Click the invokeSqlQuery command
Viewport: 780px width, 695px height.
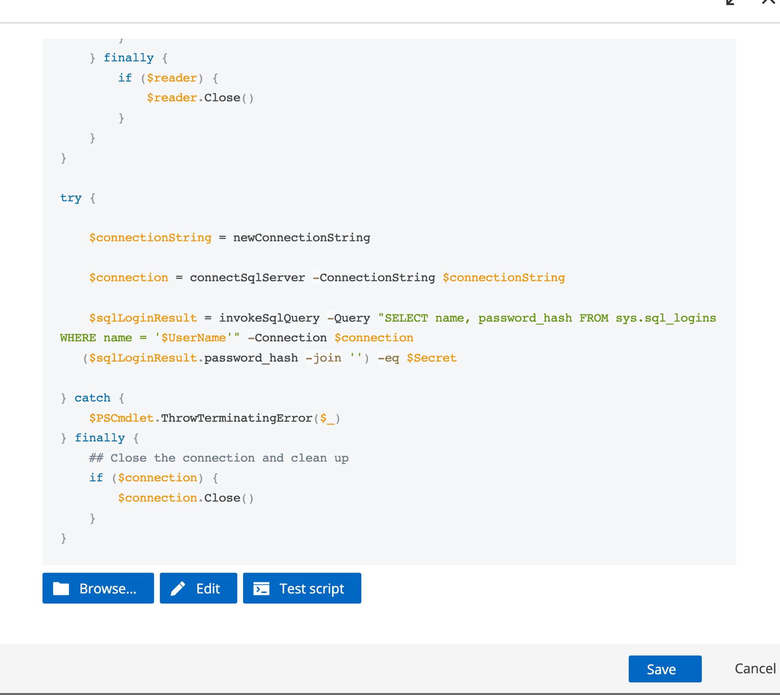pos(269,318)
